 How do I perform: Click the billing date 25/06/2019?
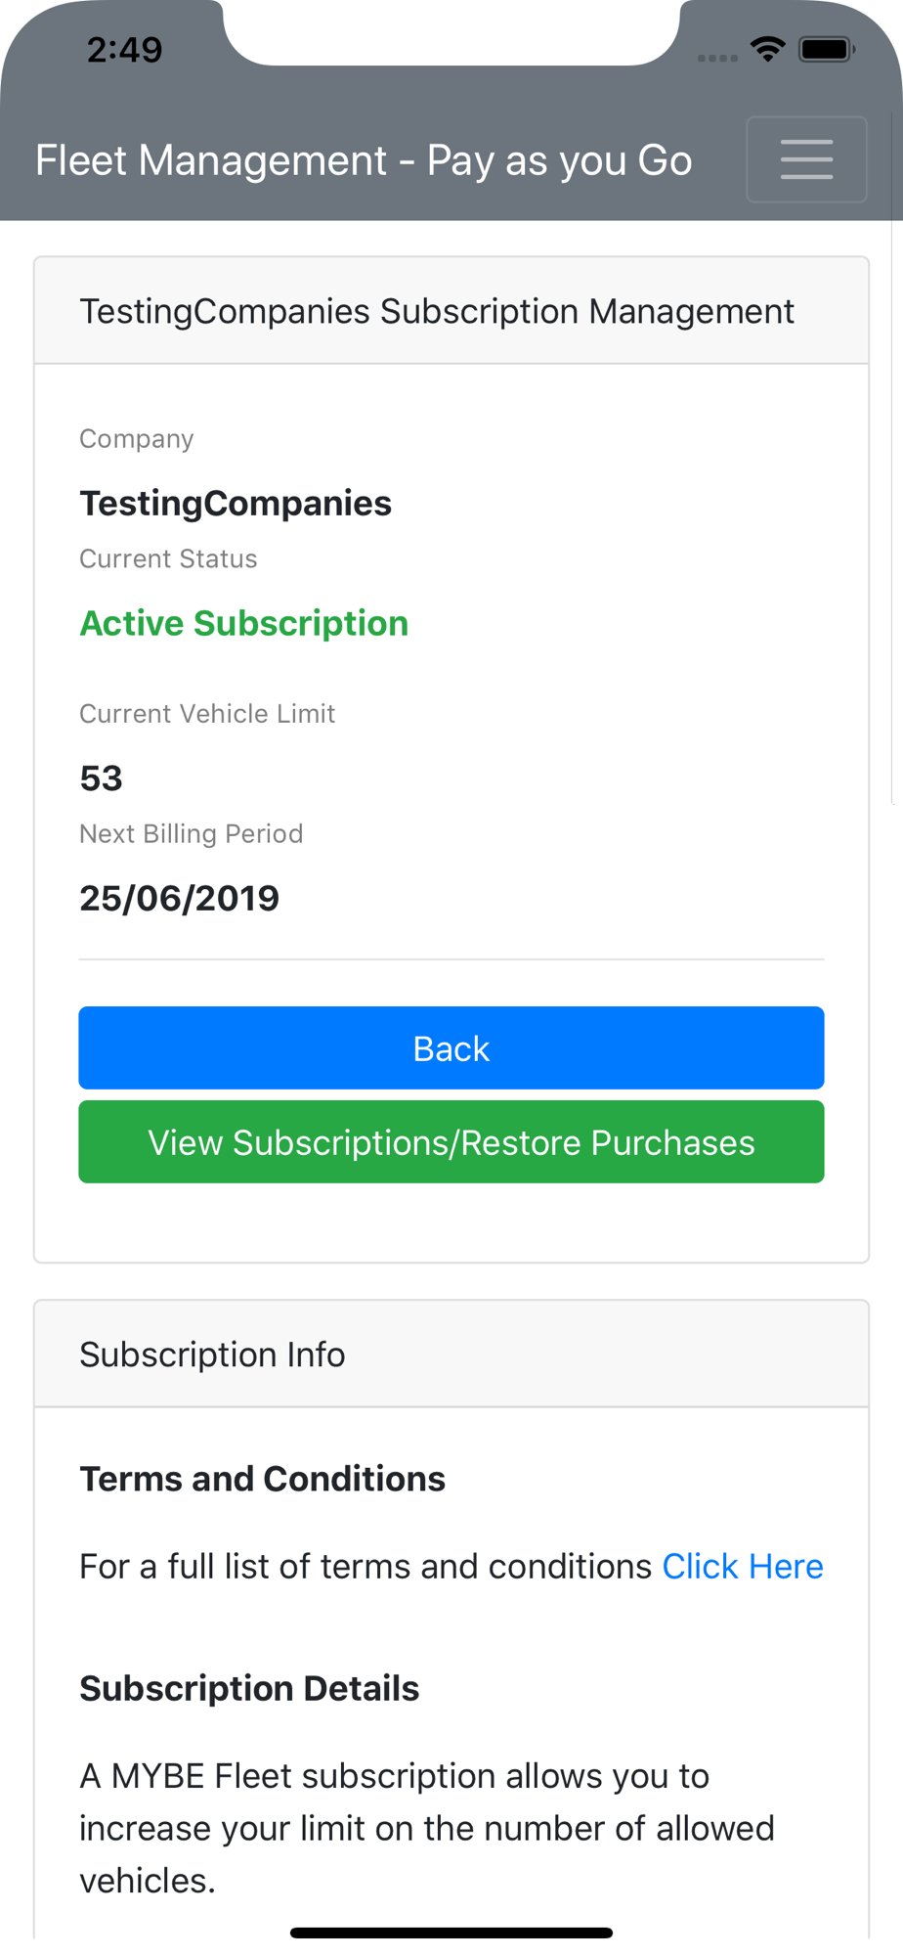tap(179, 898)
